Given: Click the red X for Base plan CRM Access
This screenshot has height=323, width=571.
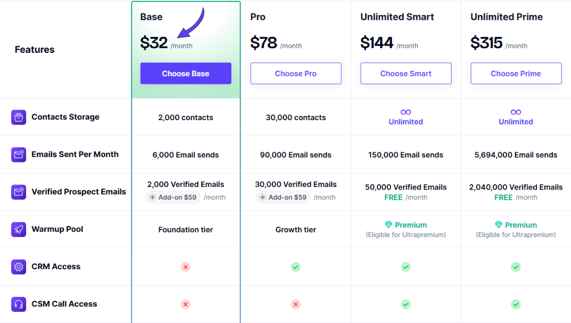Looking at the screenshot, I should point(186,267).
